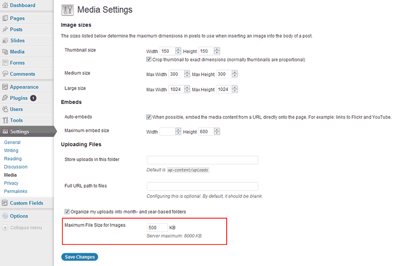
Task: Click the Appearance icon in sidebar
Action: pyautogui.click(x=5, y=87)
